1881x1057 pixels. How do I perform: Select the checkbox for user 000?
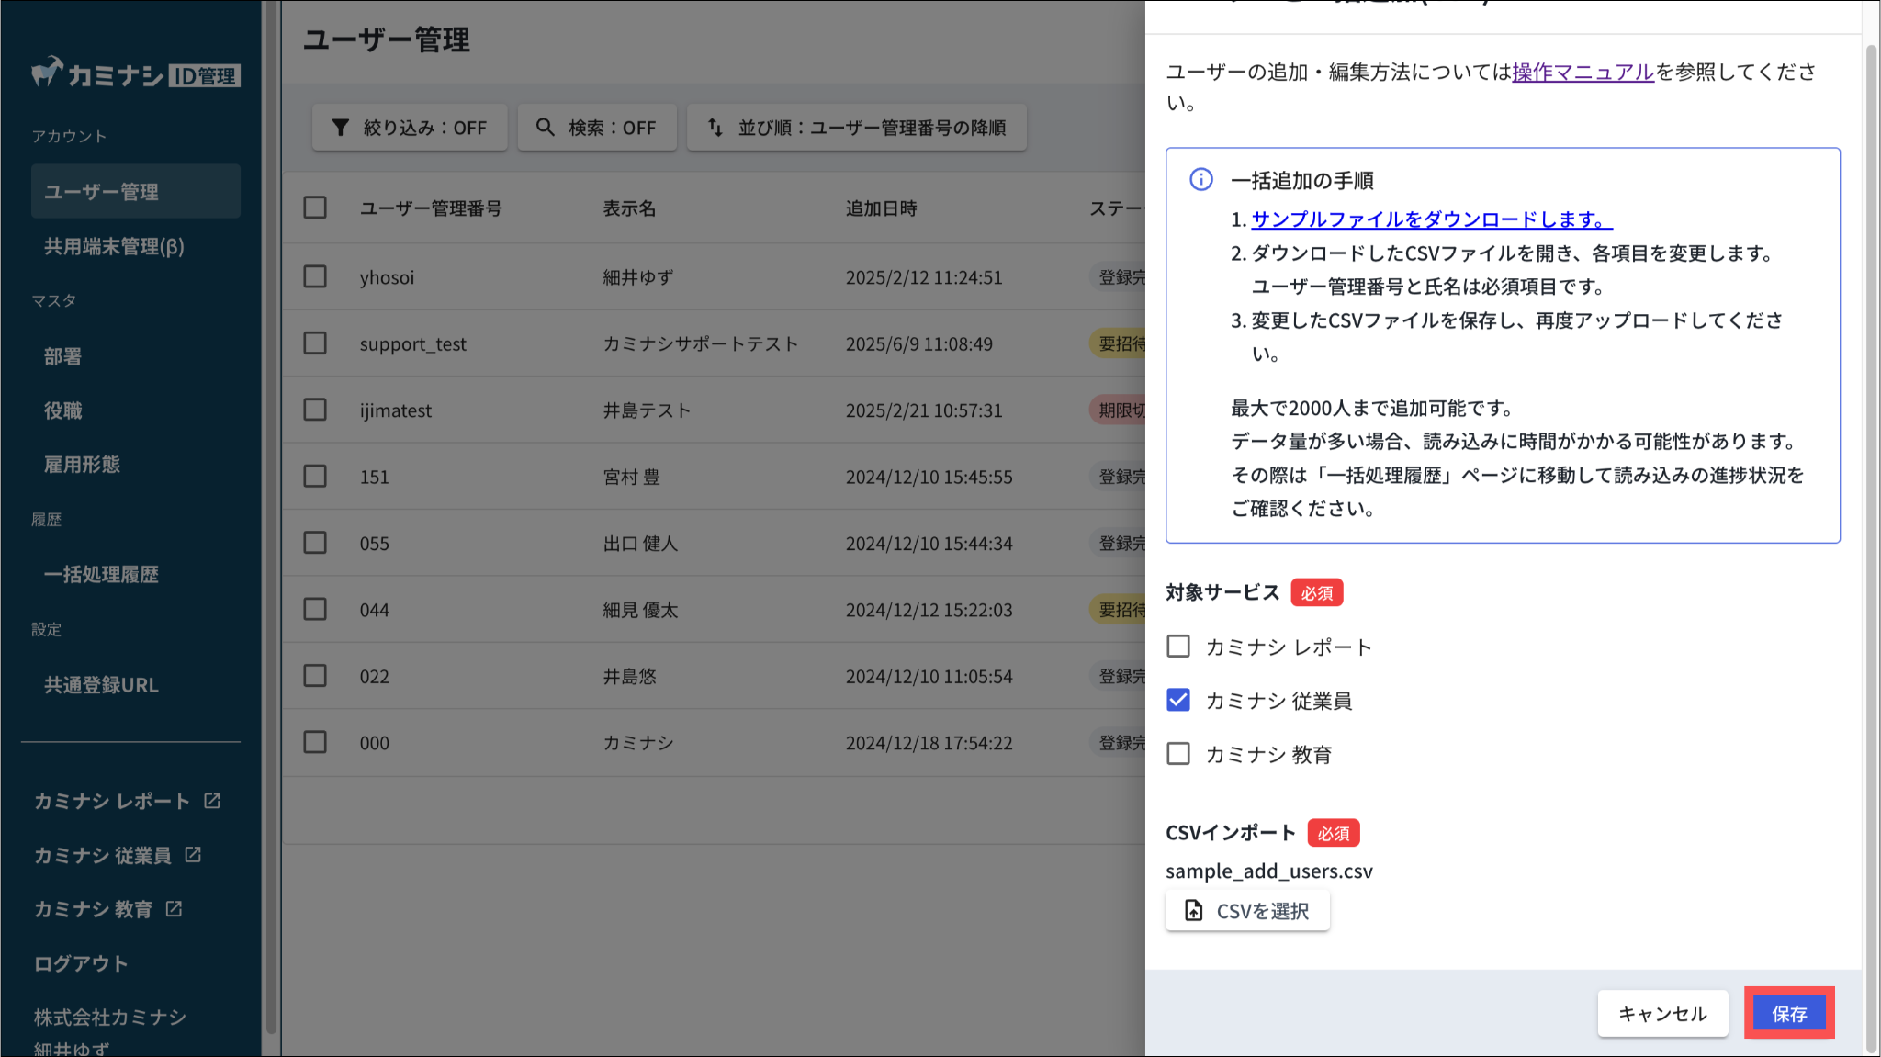click(x=315, y=742)
